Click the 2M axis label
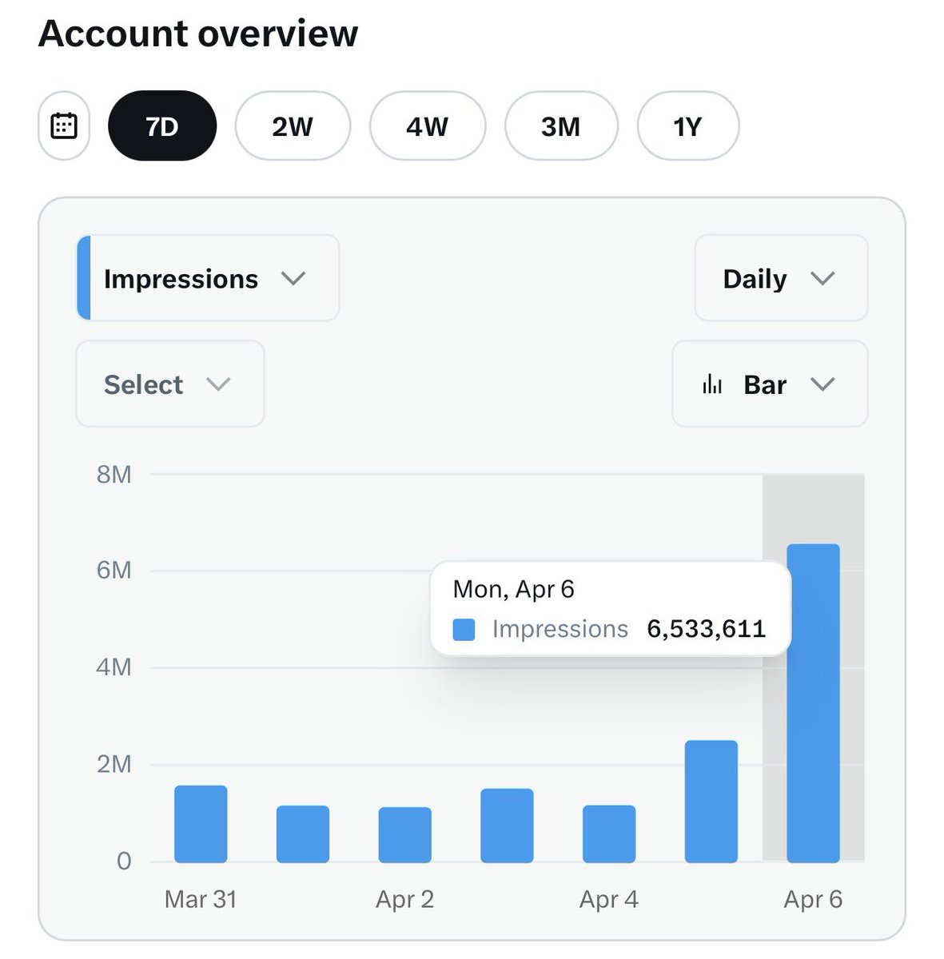The image size is (944, 959). coord(114,764)
